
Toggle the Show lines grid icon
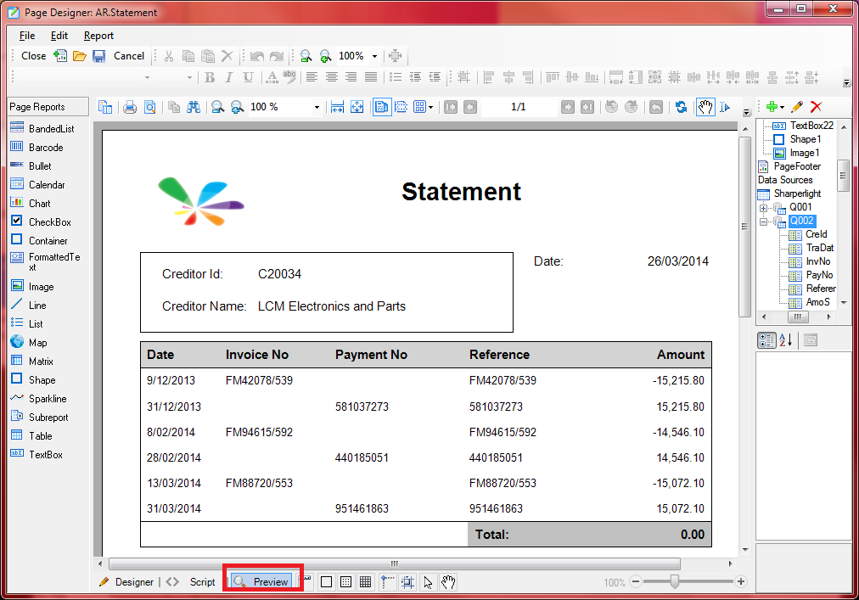click(x=365, y=582)
